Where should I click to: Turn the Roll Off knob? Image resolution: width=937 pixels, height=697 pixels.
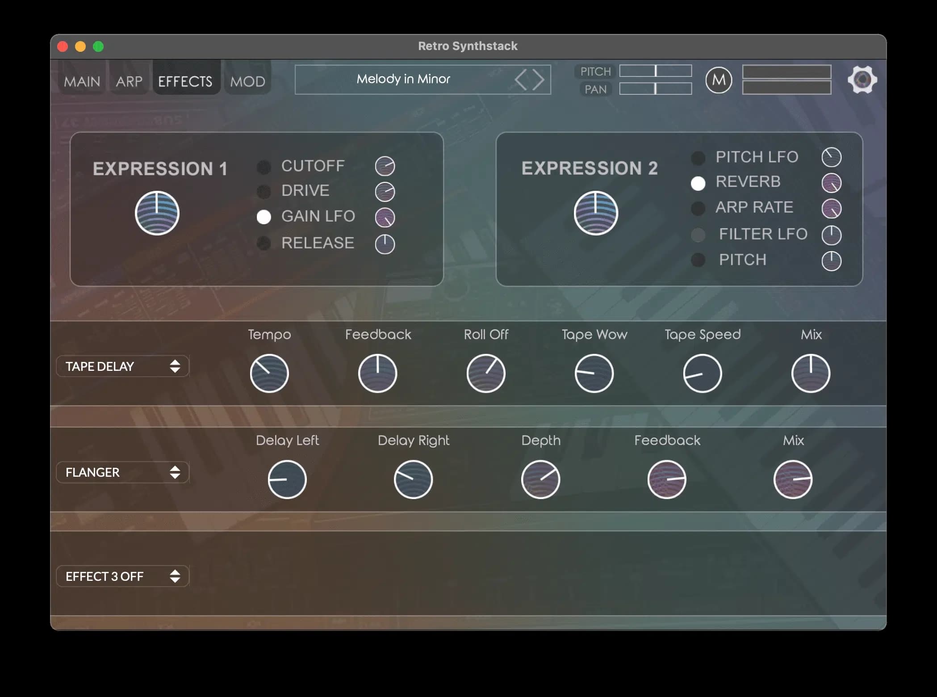pyautogui.click(x=486, y=373)
